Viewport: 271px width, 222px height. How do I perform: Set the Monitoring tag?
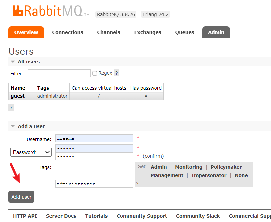tap(189, 167)
